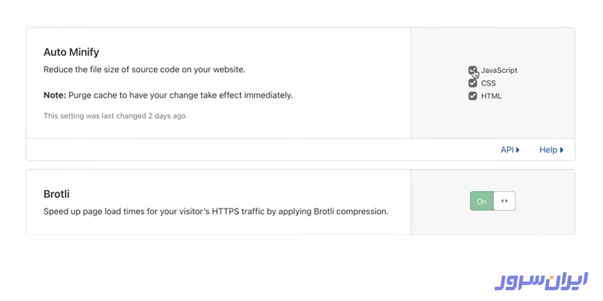Click the 'last changed 2 days ago' text

(115, 116)
